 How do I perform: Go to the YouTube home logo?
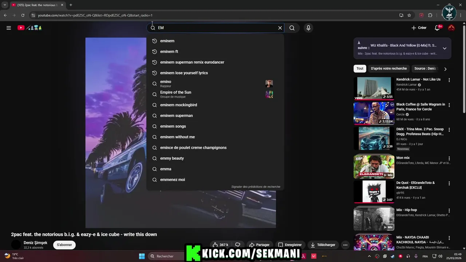coord(30,28)
